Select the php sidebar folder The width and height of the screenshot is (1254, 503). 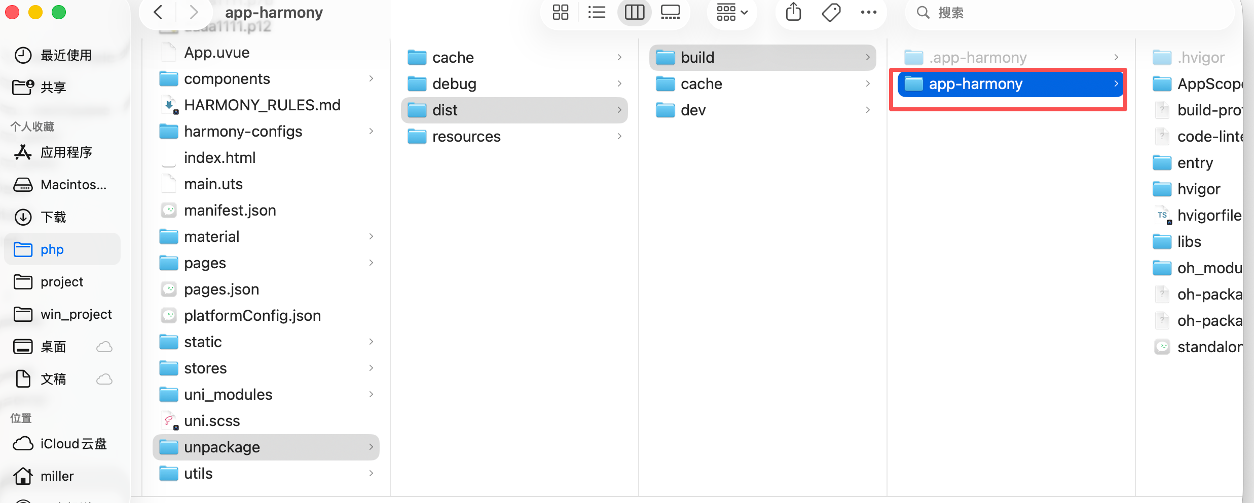click(63, 249)
